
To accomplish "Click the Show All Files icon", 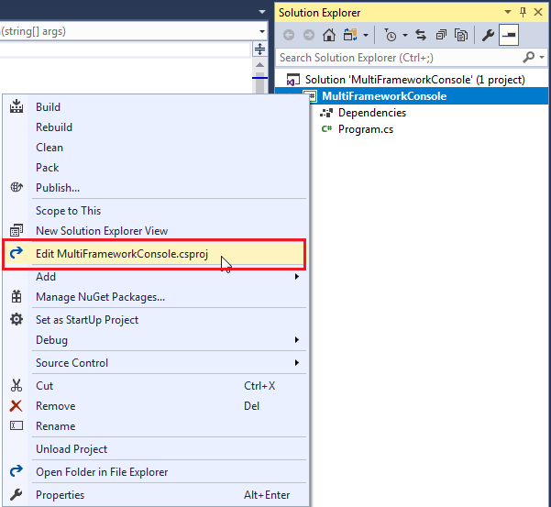I will [461, 36].
